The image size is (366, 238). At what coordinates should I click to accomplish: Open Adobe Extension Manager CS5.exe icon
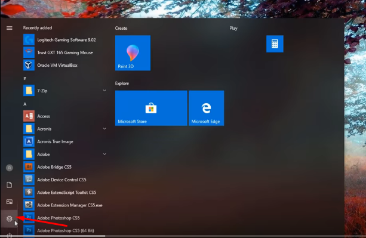29,205
